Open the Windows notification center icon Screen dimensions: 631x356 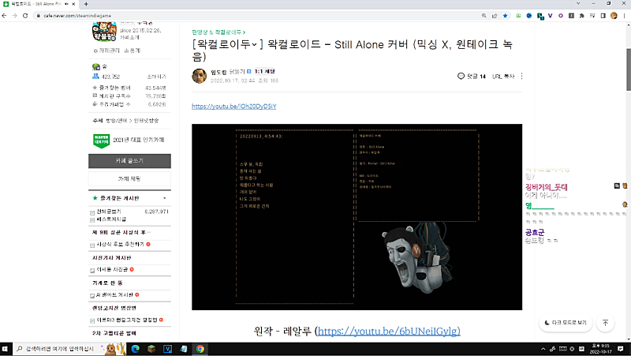pos(621,349)
